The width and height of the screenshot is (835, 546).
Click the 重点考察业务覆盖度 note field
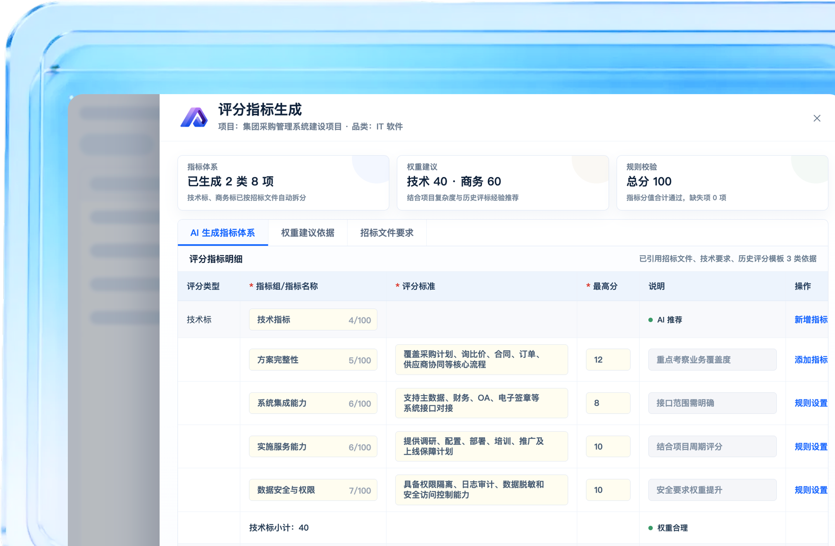click(x=712, y=360)
